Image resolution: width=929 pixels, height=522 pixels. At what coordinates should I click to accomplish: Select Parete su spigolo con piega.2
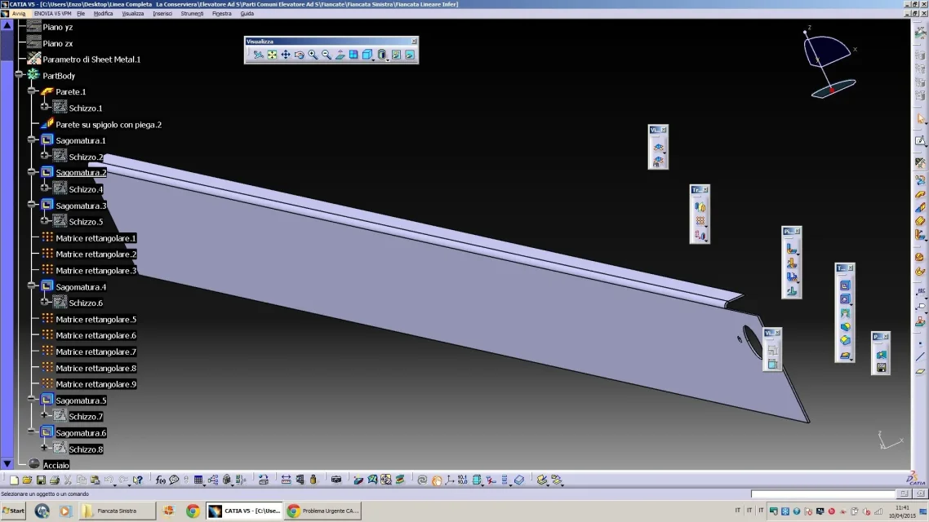[109, 125]
